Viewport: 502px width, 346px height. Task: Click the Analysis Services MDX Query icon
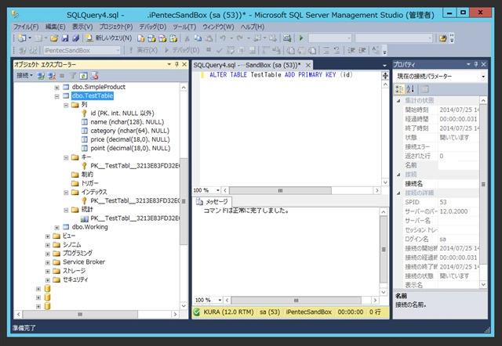point(151,38)
